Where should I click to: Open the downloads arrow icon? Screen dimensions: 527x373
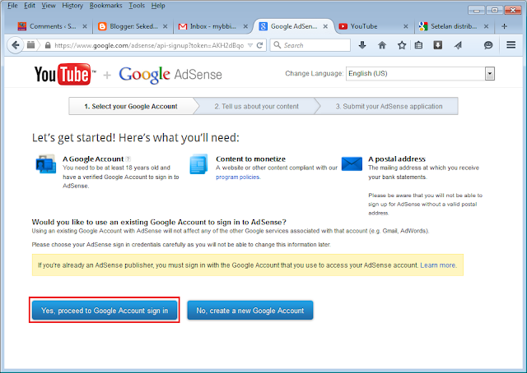pos(362,45)
